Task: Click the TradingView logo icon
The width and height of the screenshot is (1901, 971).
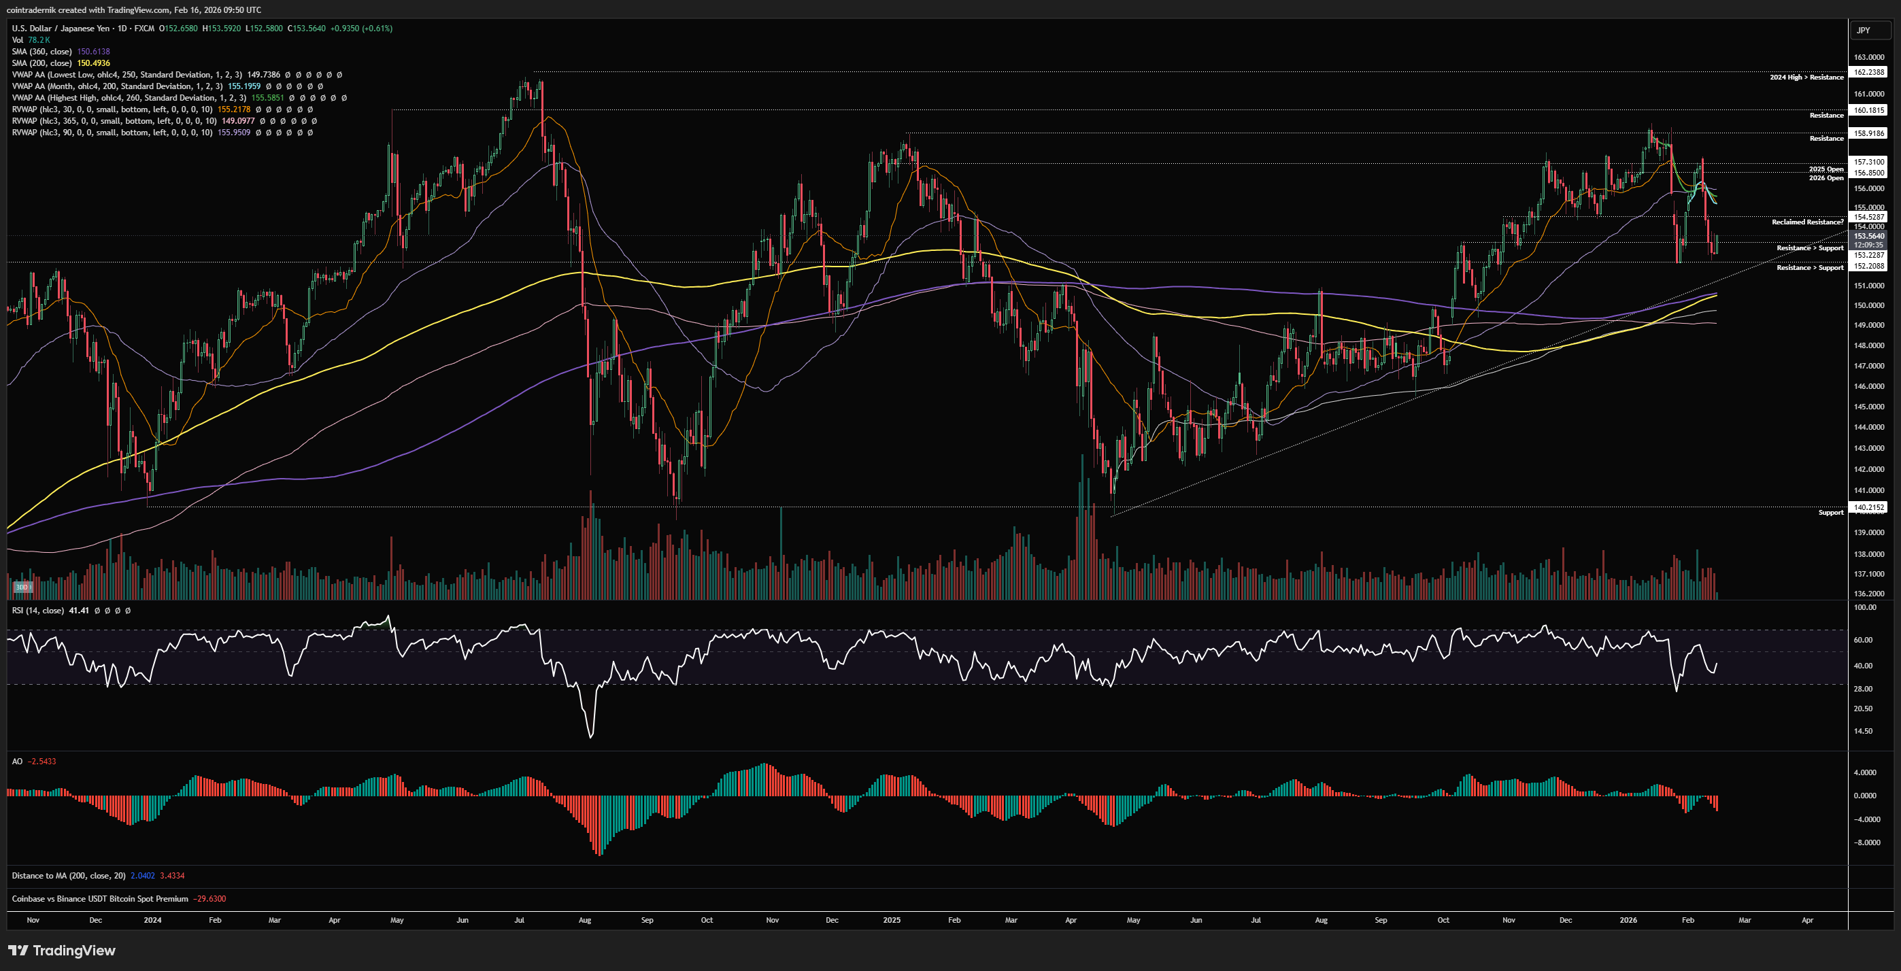Action: (18, 951)
